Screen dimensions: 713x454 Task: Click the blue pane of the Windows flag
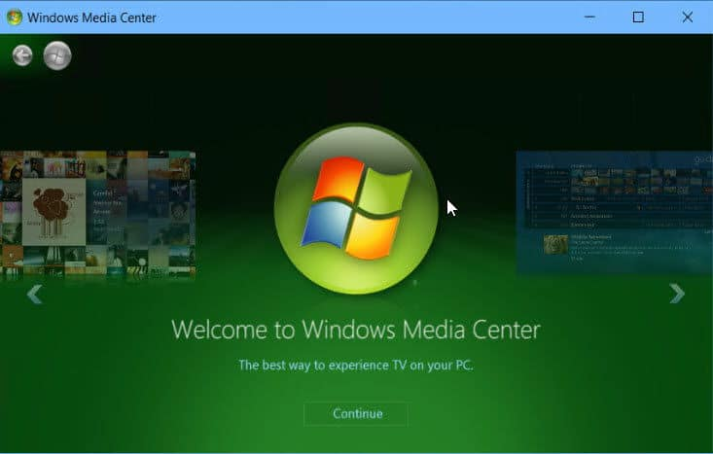(x=326, y=225)
